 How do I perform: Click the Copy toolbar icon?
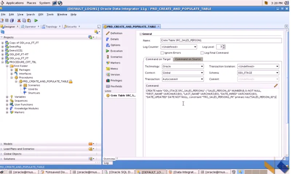pyautogui.click(x=24, y=20)
